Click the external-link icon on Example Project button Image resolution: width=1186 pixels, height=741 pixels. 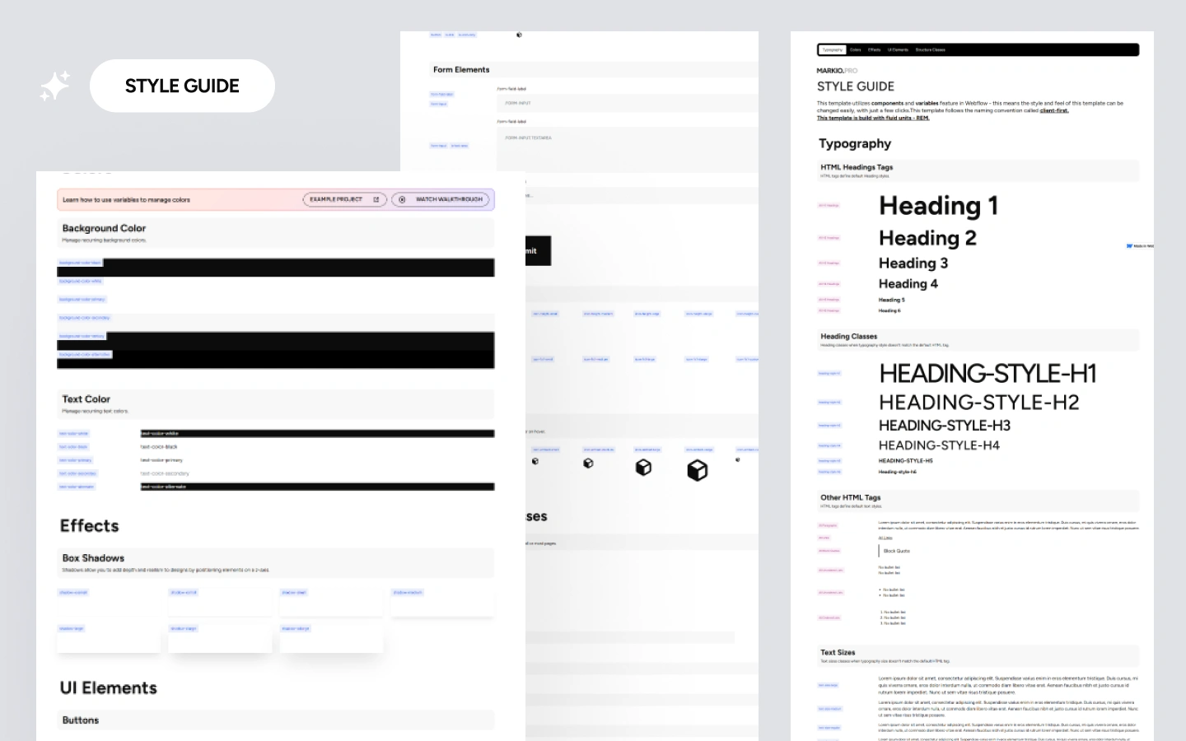[376, 199]
